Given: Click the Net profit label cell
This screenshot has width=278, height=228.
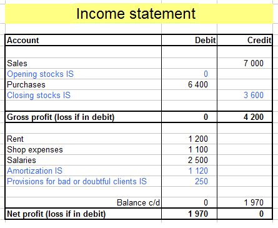Looking at the screenshot, I should point(83,214).
